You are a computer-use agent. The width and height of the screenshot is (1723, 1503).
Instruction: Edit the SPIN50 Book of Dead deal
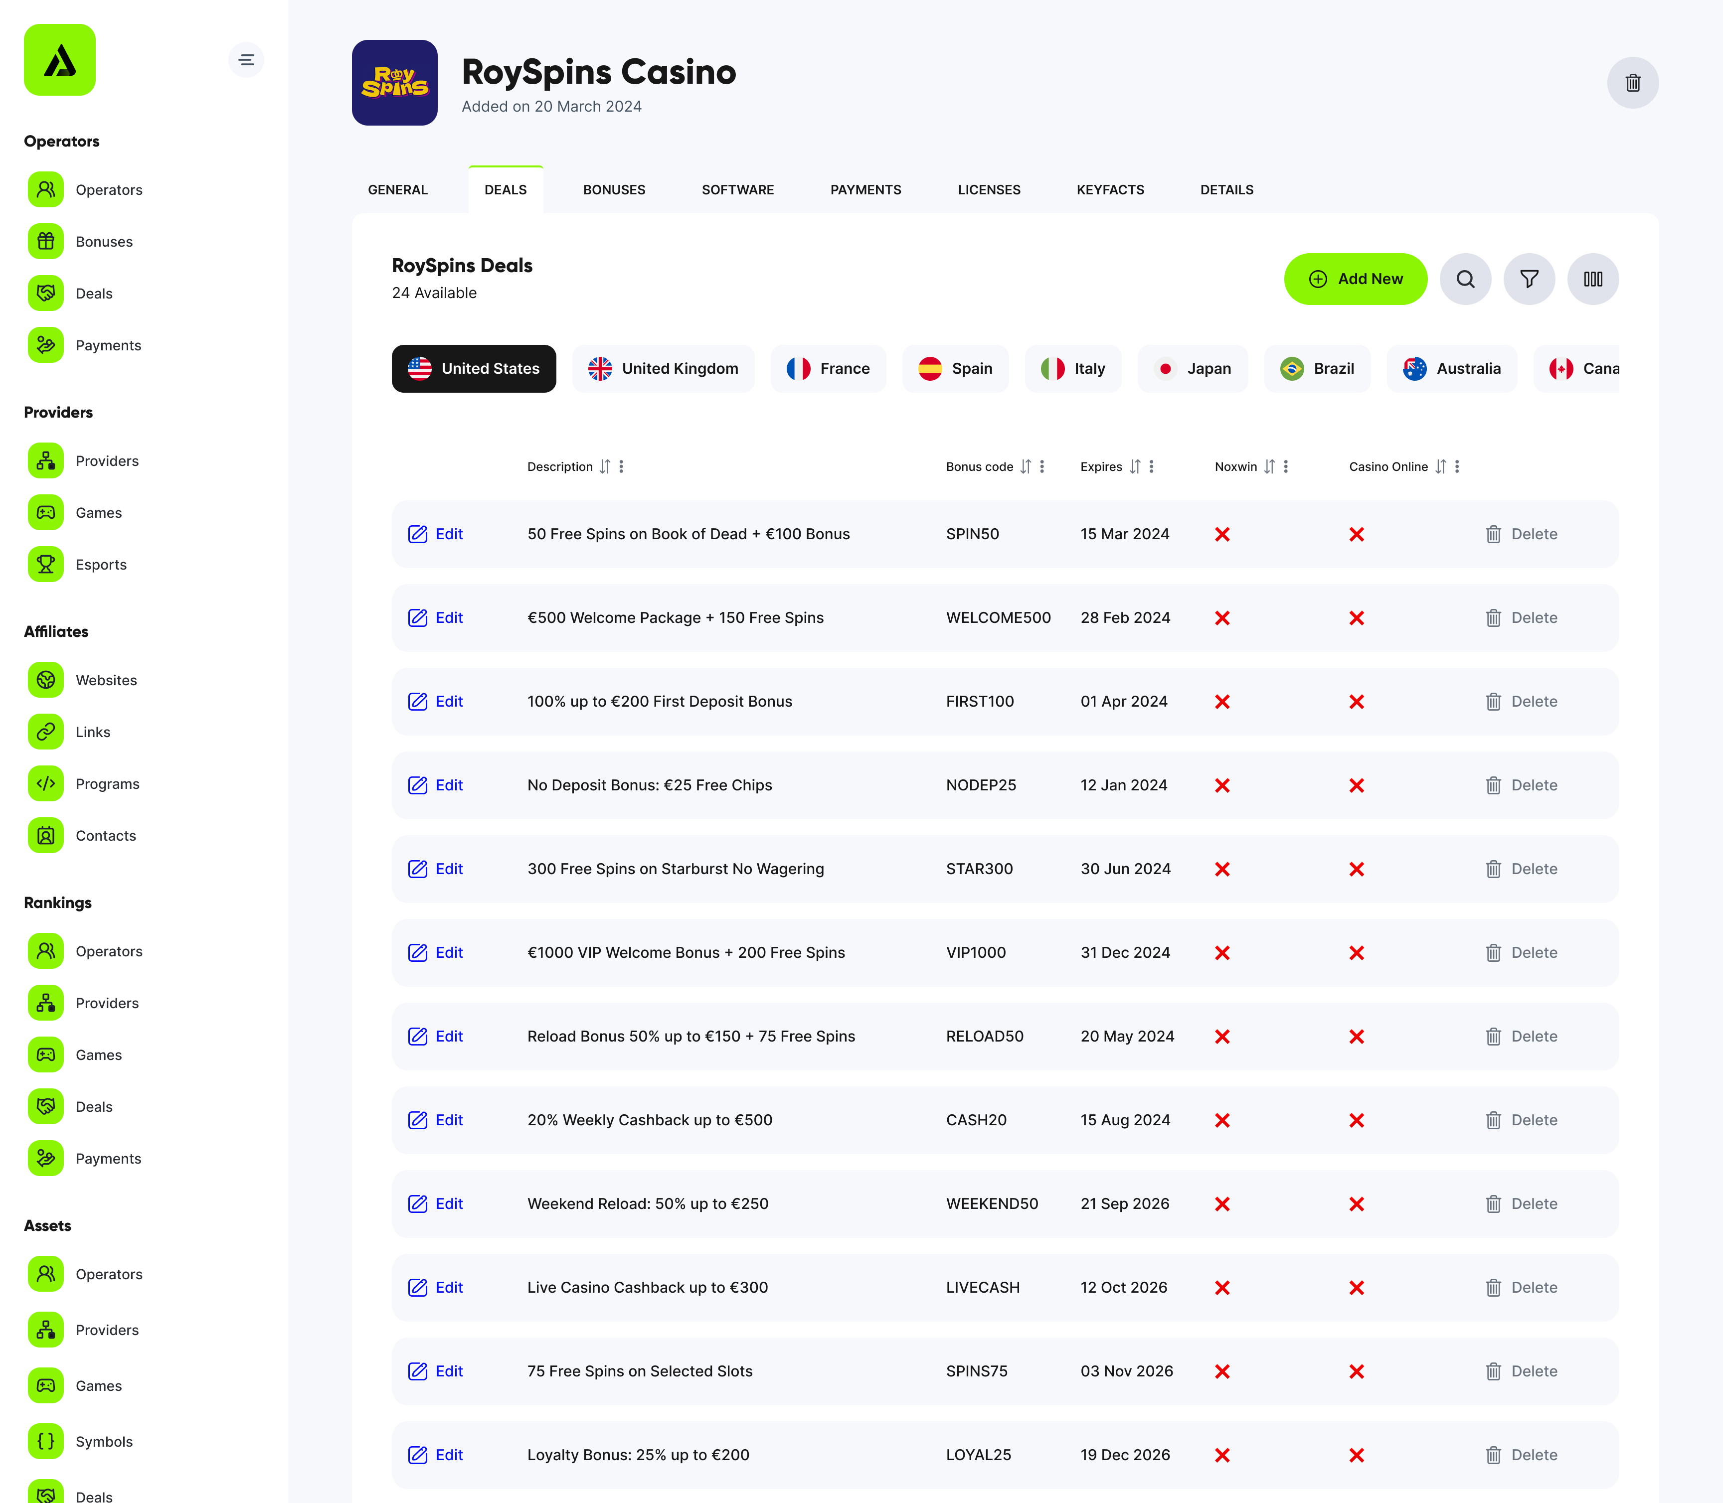coord(435,534)
